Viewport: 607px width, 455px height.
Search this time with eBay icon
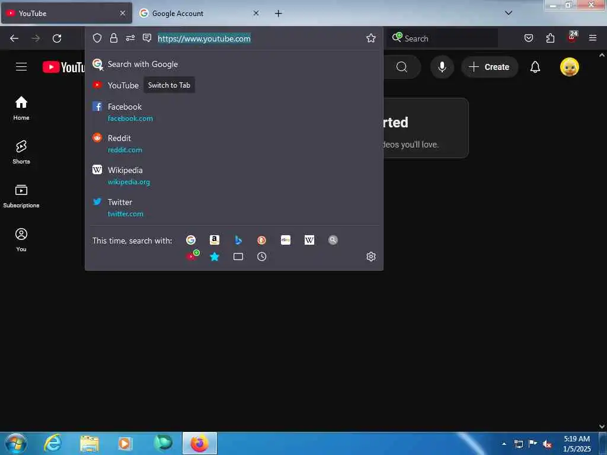[286, 240]
